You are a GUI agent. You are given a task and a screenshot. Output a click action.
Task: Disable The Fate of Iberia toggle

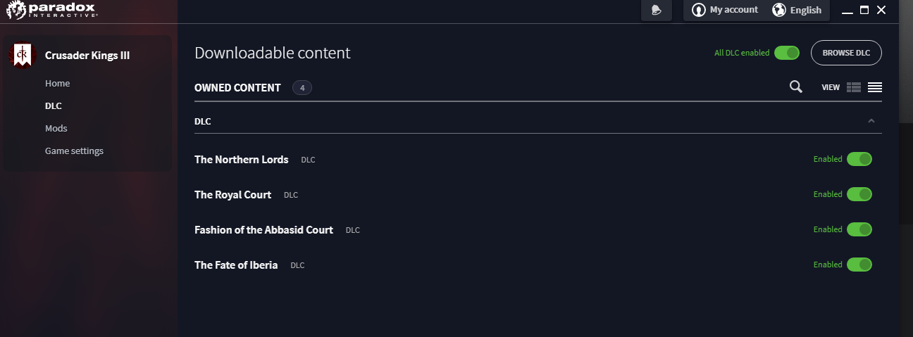859,265
